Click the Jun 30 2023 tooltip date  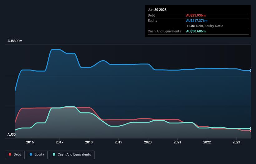click(157, 10)
